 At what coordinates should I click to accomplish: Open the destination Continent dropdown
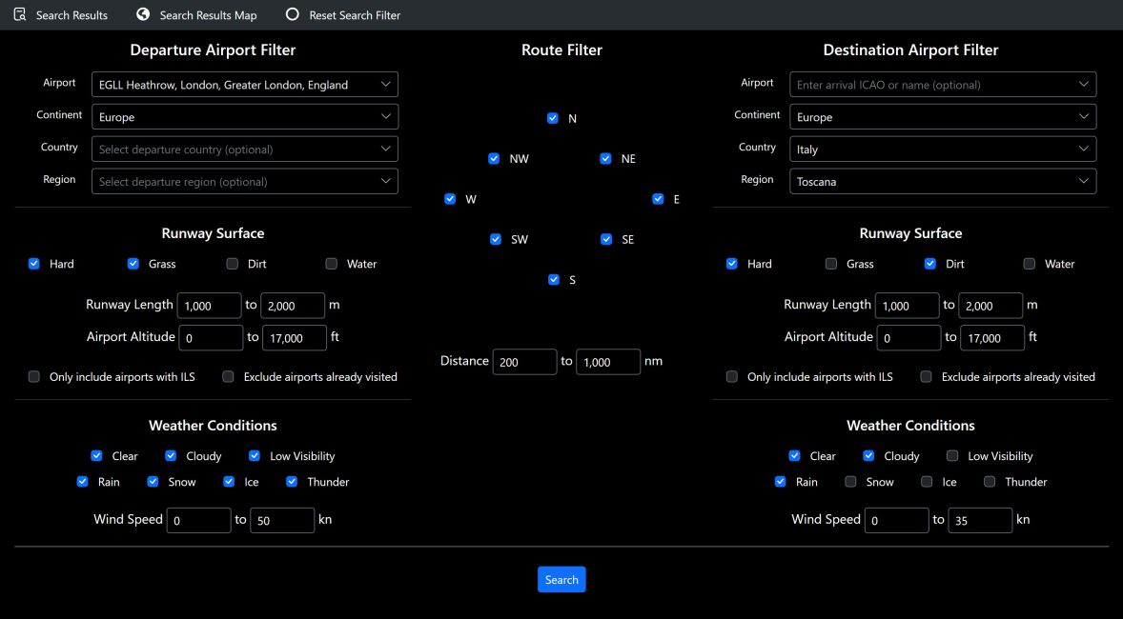[x=942, y=116]
